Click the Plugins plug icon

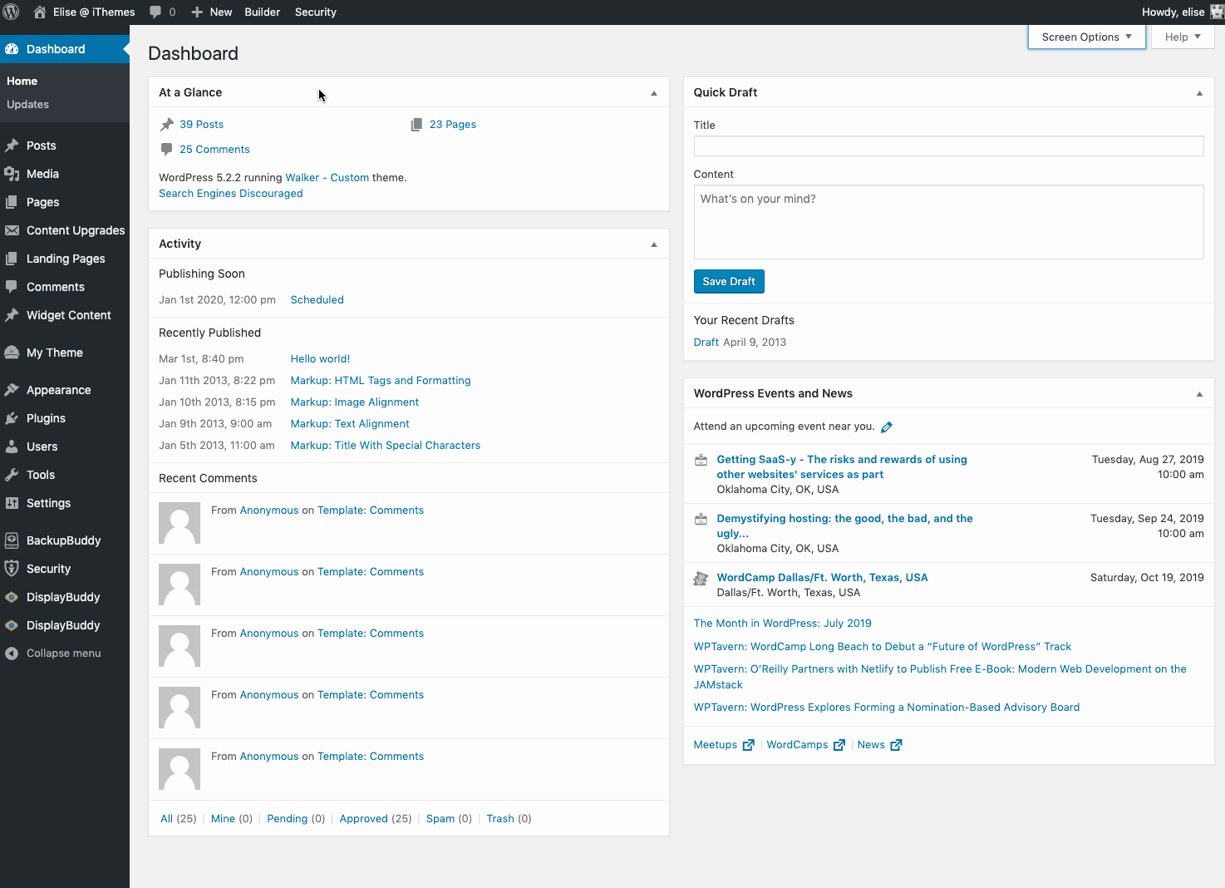pyautogui.click(x=12, y=418)
